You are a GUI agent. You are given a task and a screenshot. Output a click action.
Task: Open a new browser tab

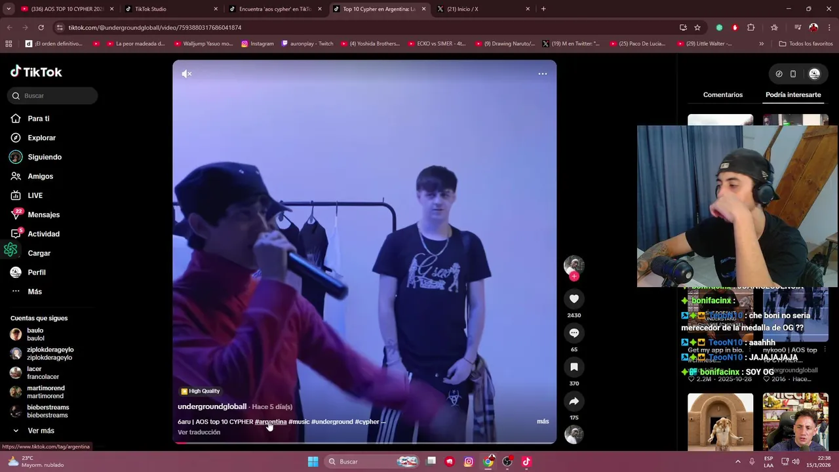click(x=543, y=9)
